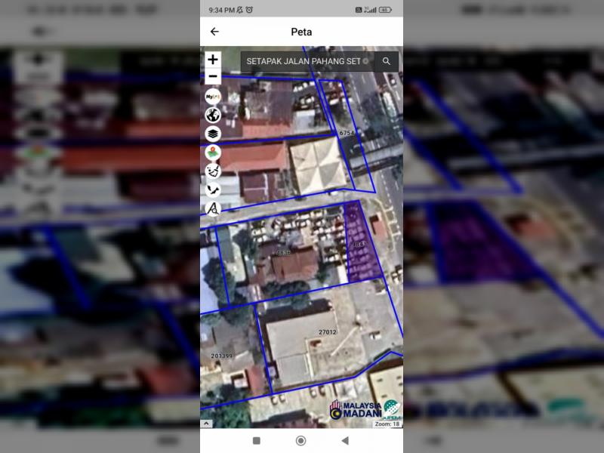Tap the lot label 6754
The height and width of the screenshot is (453, 604).
tap(347, 133)
